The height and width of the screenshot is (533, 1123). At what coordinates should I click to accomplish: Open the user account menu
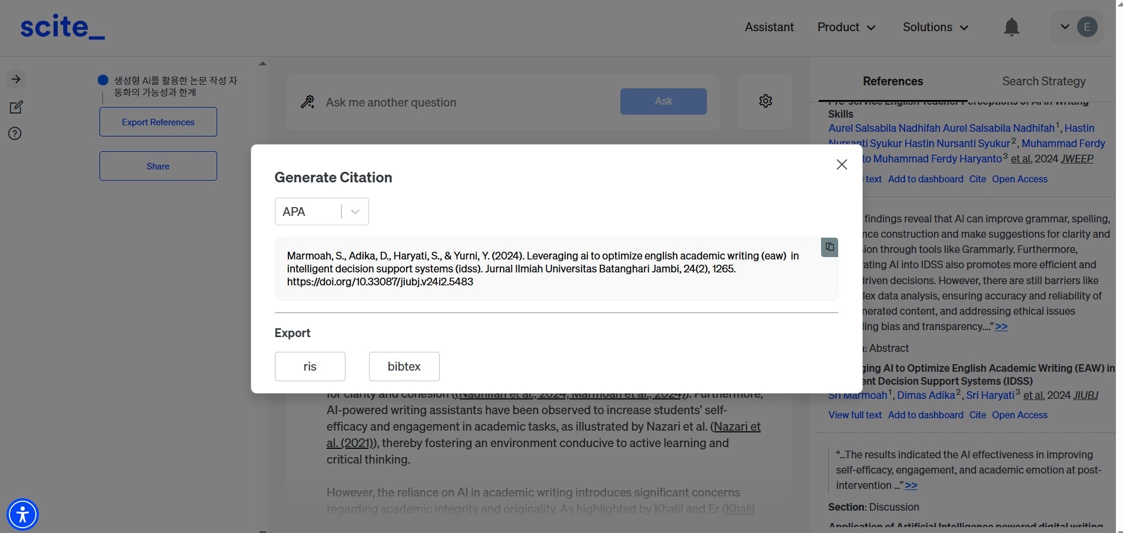click(x=1077, y=27)
